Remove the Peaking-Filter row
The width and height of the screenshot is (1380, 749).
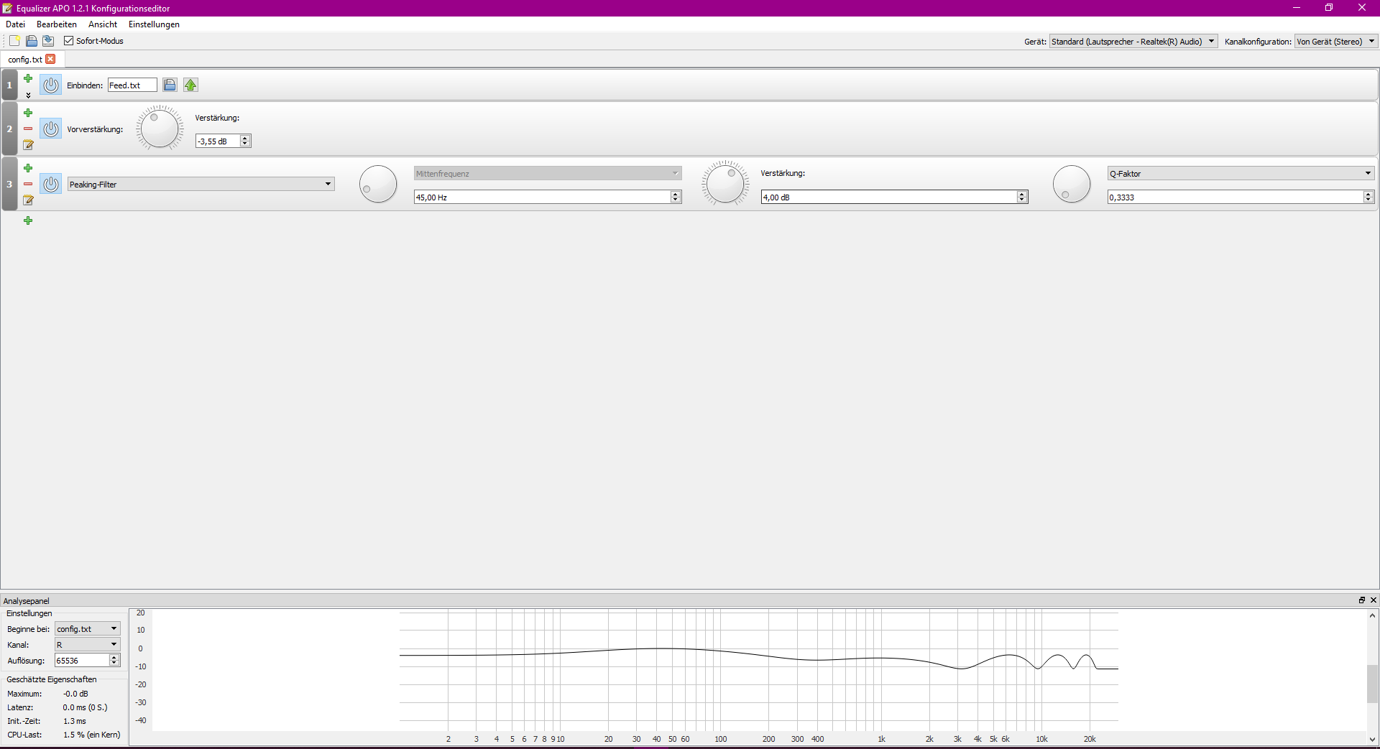27,183
